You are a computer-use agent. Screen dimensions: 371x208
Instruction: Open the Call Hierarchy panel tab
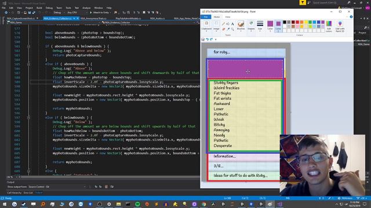coord(14,192)
